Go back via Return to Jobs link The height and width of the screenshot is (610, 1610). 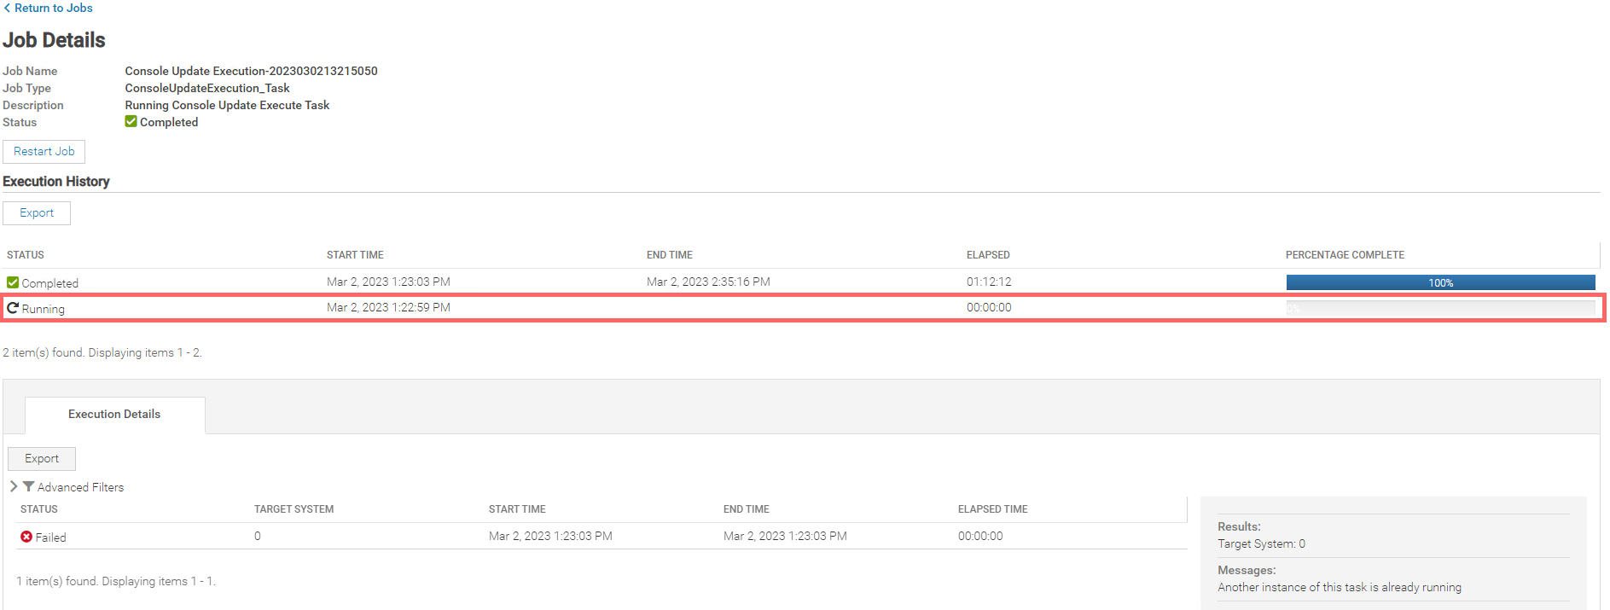click(x=53, y=8)
